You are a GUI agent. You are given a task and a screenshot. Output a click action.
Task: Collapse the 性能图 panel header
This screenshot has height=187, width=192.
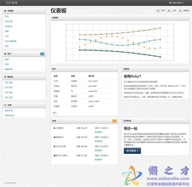coord(120,18)
